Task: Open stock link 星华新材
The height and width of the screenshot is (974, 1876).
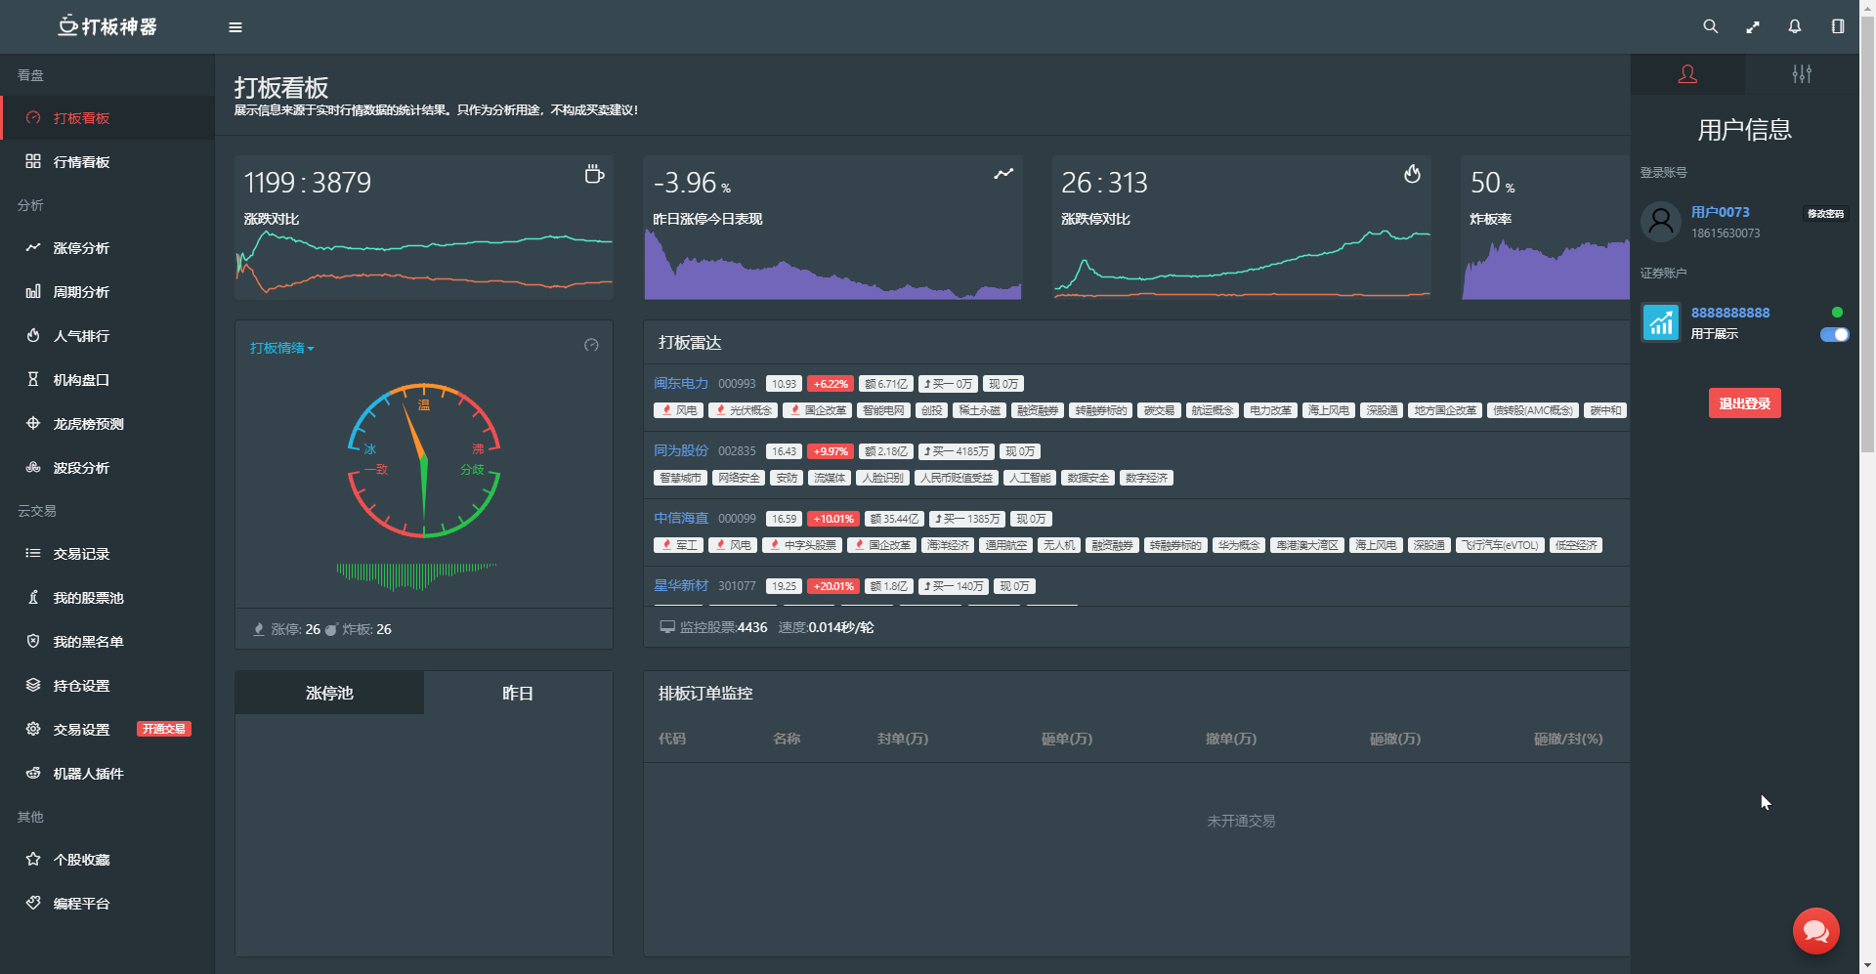Action: point(681,586)
